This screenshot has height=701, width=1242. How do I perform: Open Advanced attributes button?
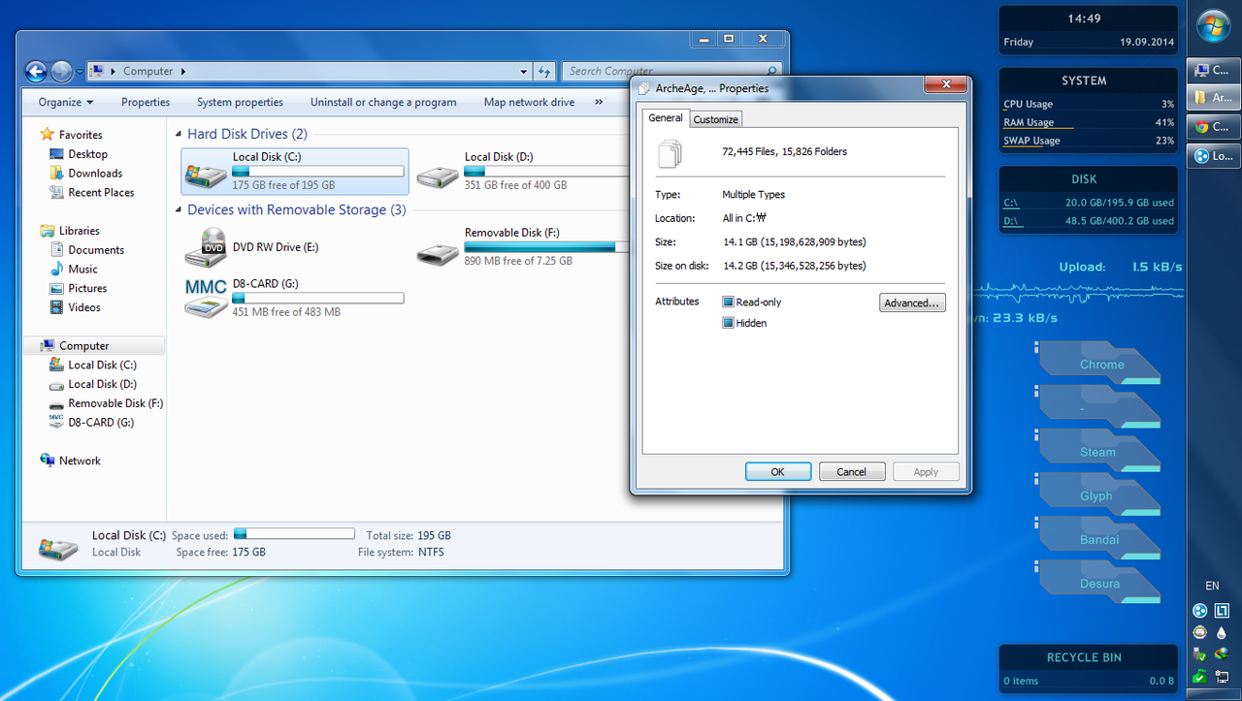pyautogui.click(x=912, y=303)
